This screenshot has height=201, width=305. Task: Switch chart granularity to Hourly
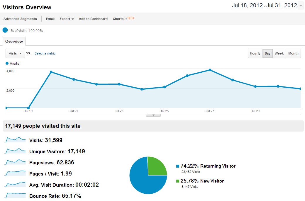(x=255, y=53)
